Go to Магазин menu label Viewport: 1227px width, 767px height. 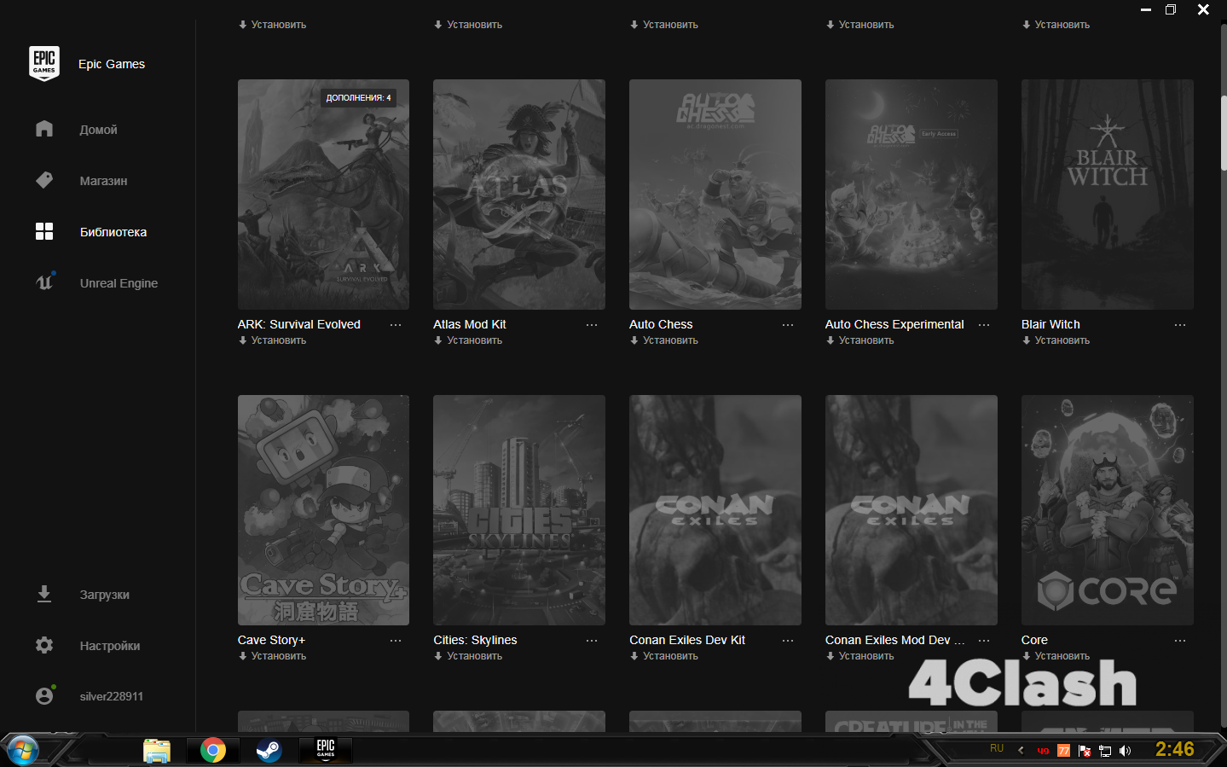tap(103, 181)
